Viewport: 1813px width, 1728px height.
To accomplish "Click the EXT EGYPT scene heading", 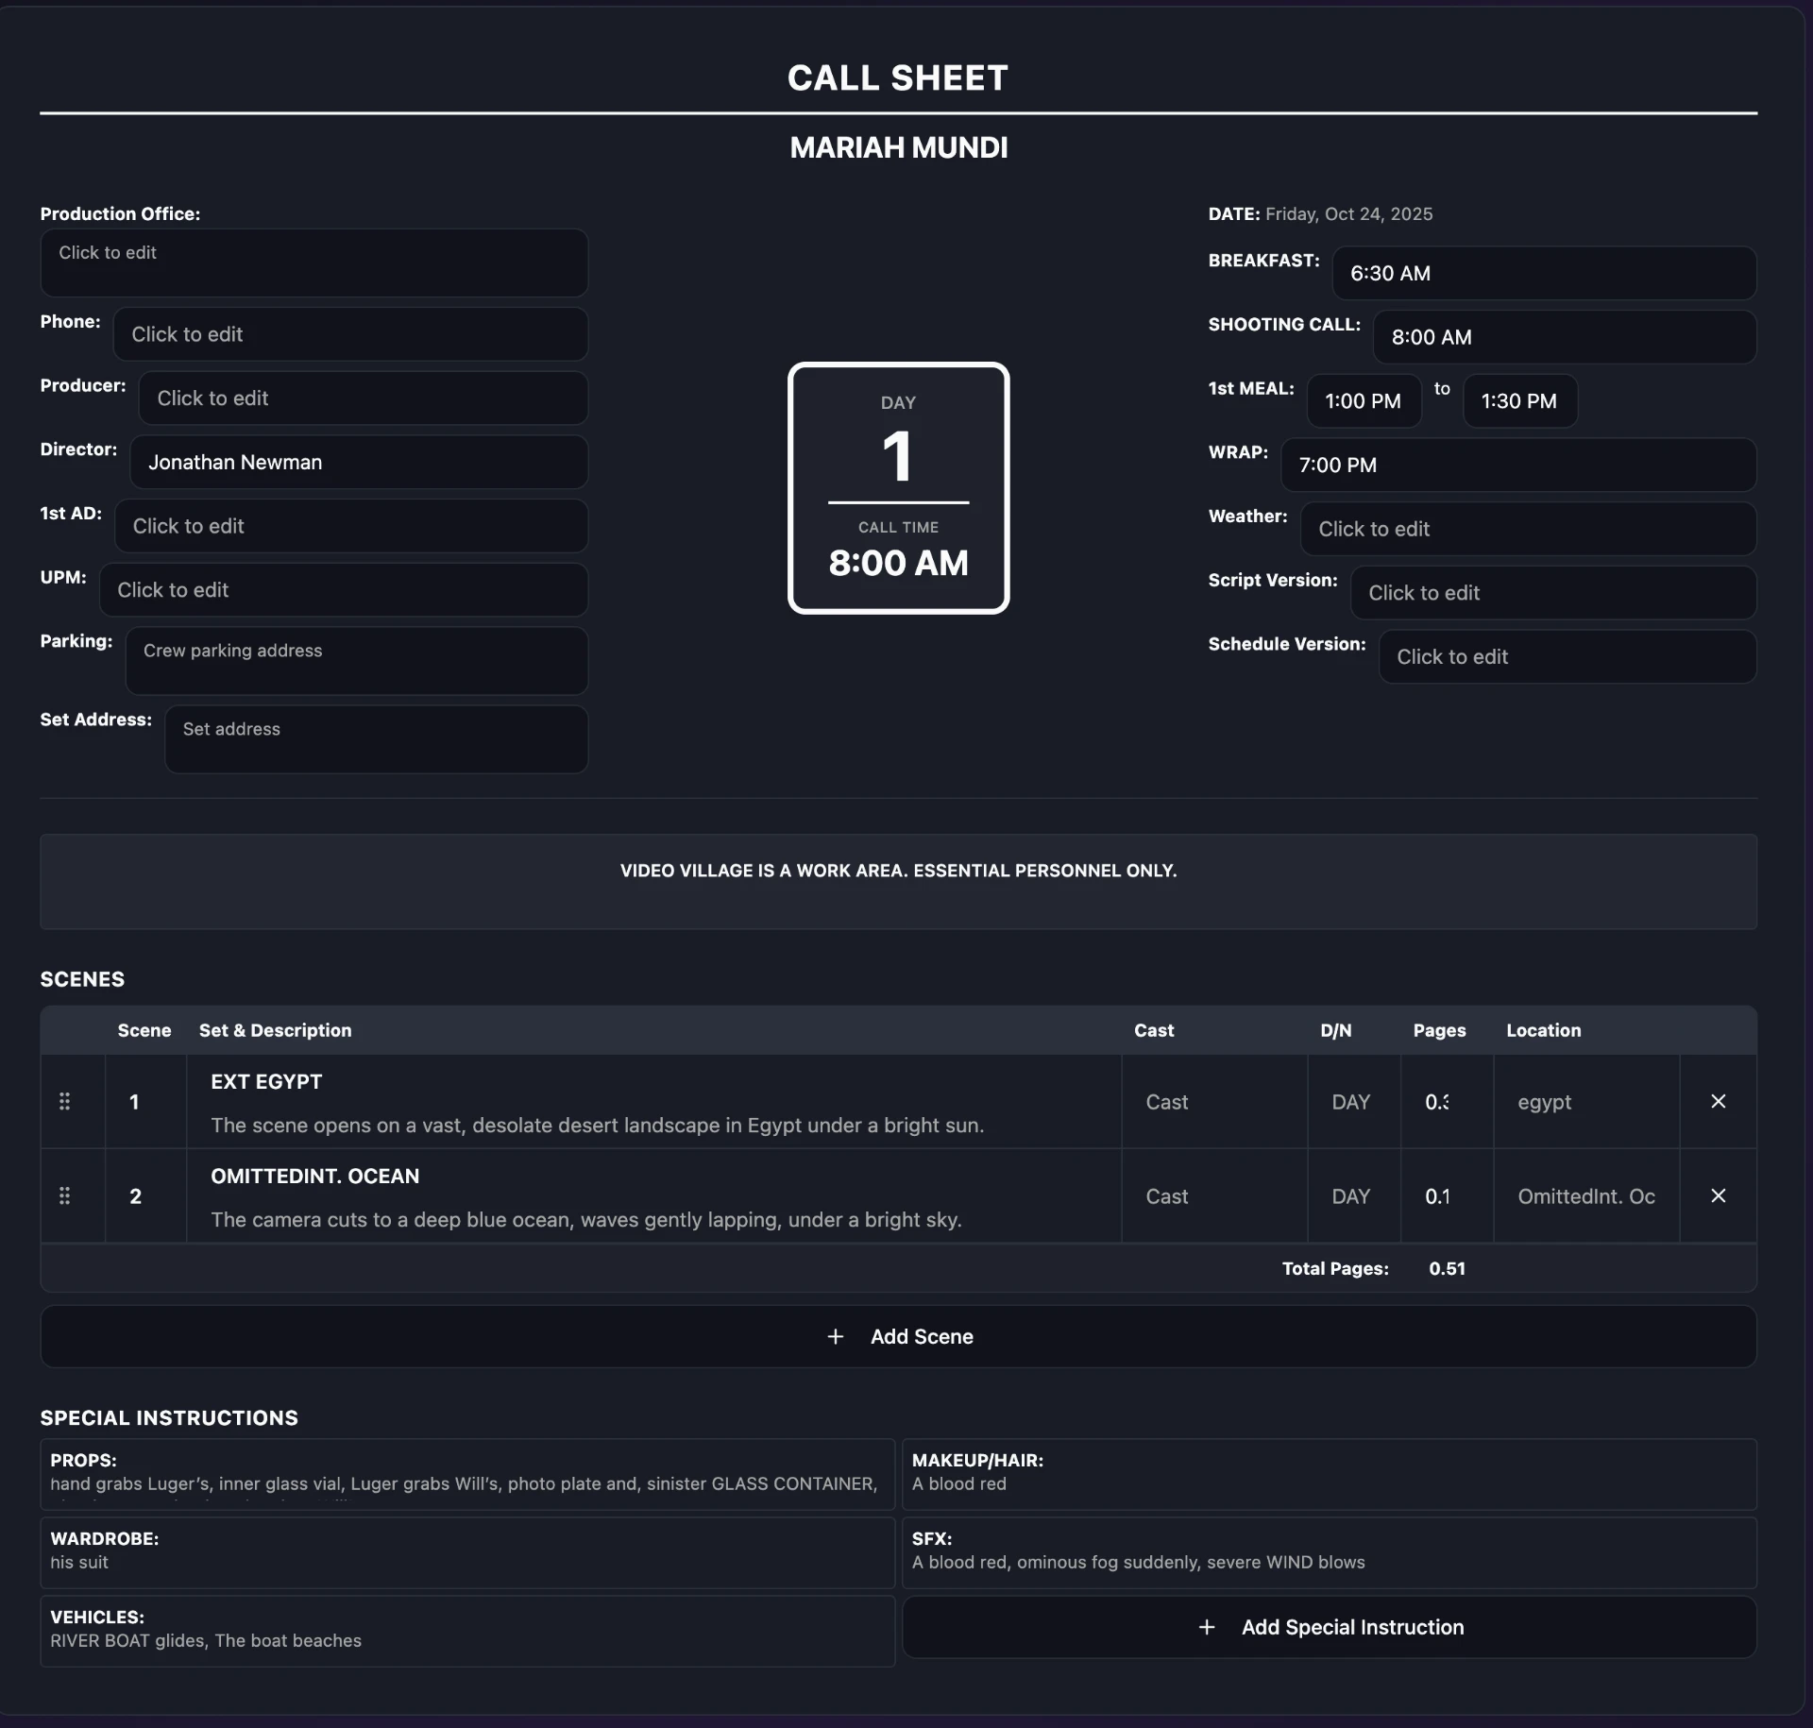I will (x=266, y=1082).
